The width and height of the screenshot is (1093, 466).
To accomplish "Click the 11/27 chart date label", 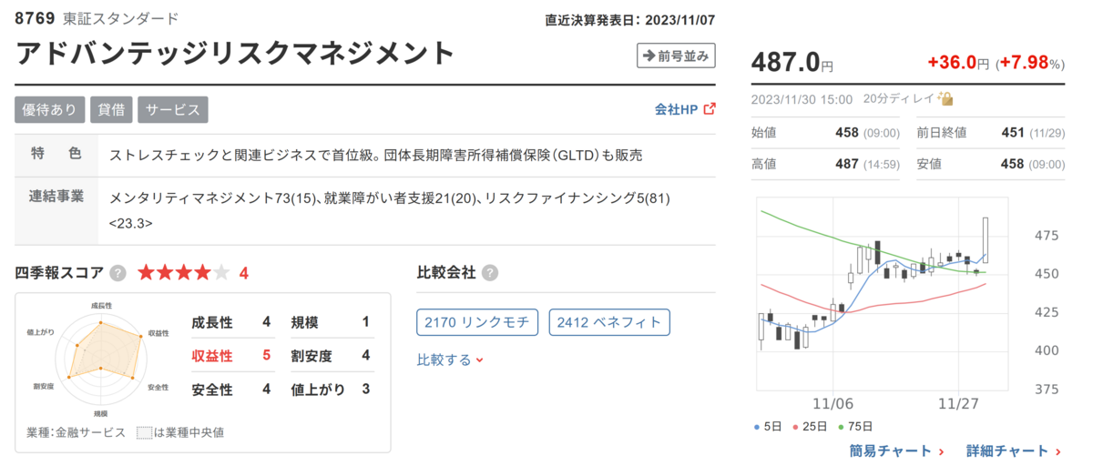I will pos(961,402).
